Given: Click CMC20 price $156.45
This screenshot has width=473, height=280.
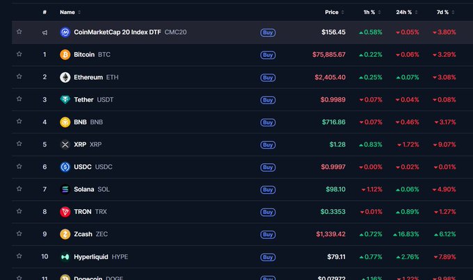Looking at the screenshot, I should click(x=333, y=32).
